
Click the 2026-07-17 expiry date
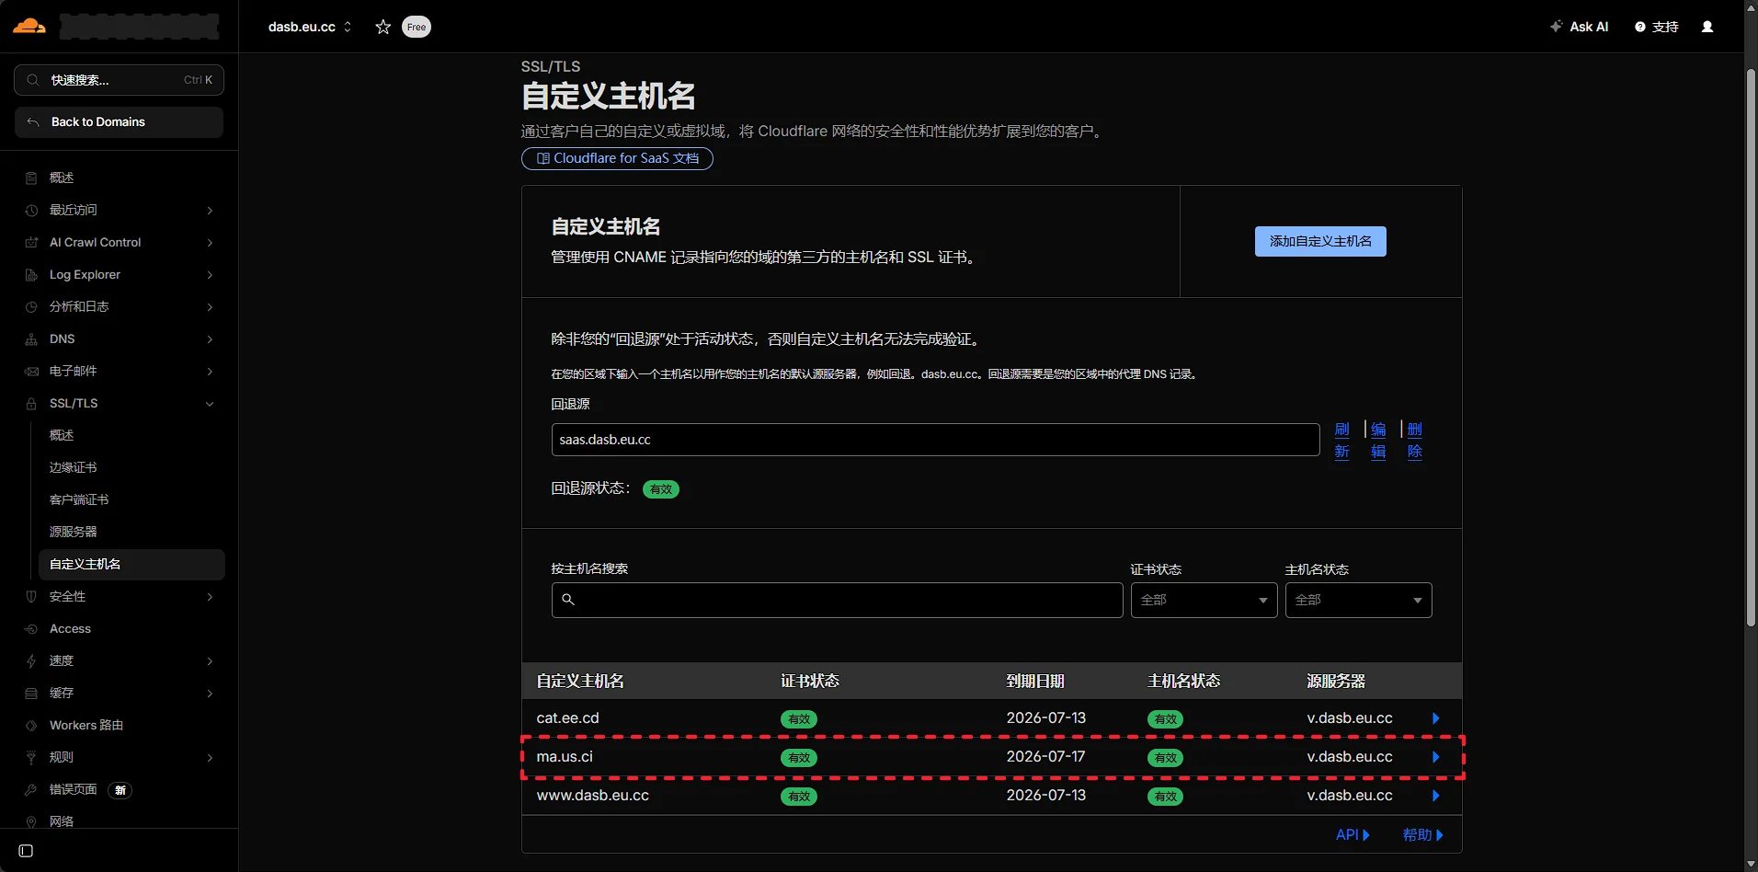pos(1045,757)
